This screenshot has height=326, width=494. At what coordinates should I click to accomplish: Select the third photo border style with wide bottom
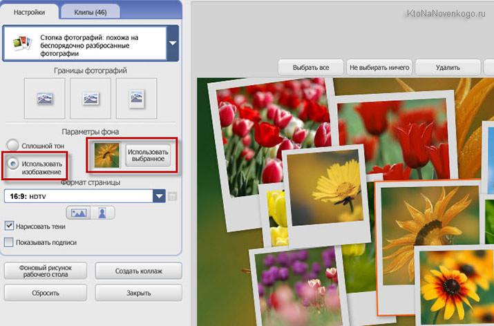(x=136, y=98)
